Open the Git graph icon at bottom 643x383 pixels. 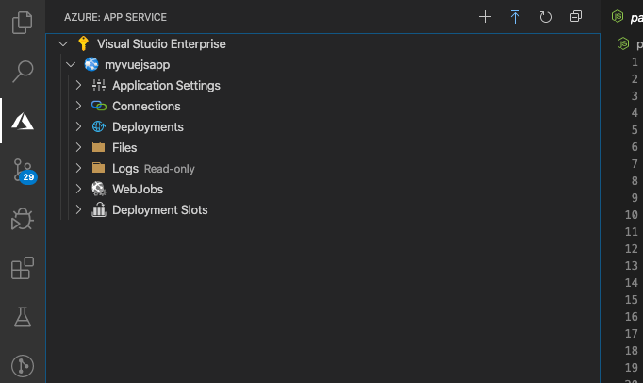pyautogui.click(x=22, y=366)
